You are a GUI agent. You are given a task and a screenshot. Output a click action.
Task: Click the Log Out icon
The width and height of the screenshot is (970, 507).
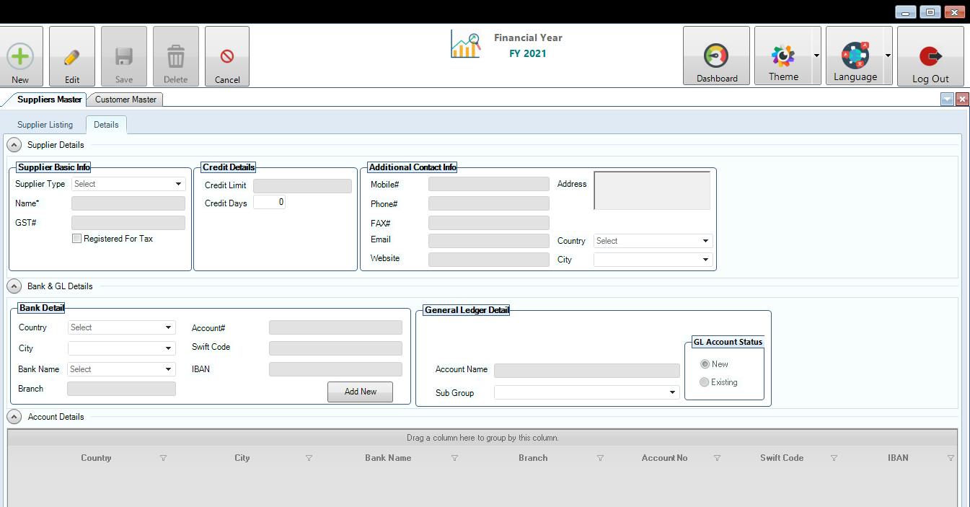pyautogui.click(x=930, y=56)
